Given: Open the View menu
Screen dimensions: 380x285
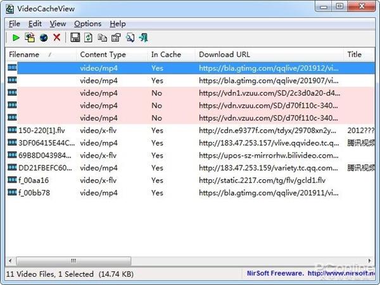Looking at the screenshot, I should pos(58,23).
